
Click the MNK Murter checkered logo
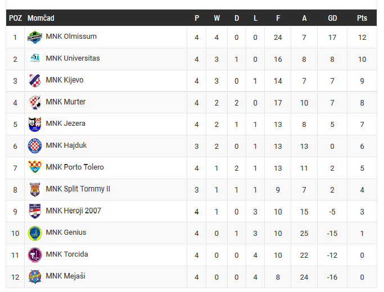pos(35,102)
